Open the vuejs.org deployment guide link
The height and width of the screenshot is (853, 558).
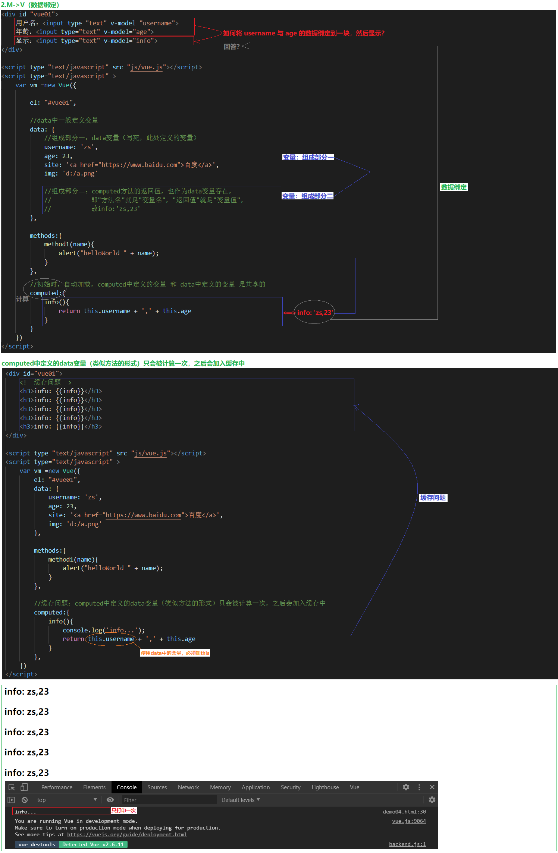[x=127, y=834]
